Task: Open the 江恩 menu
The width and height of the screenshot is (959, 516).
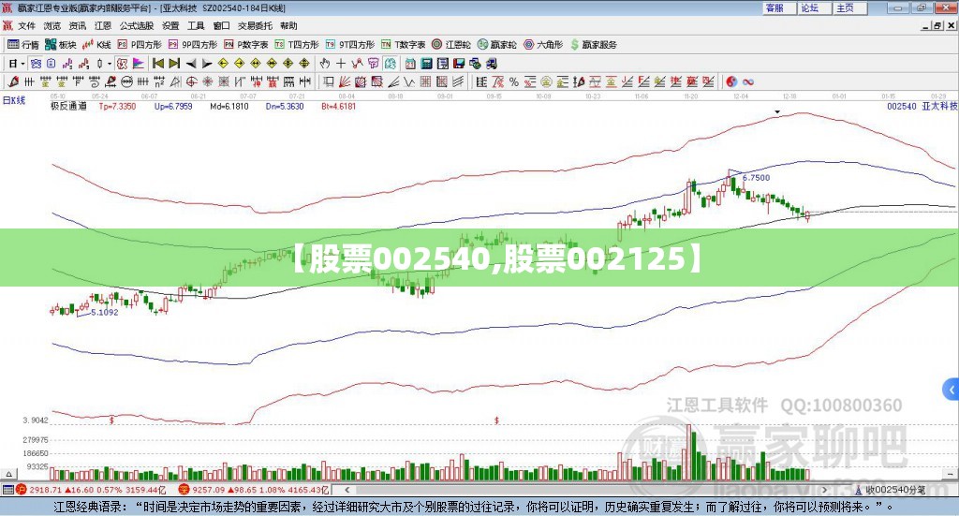Action: point(103,25)
